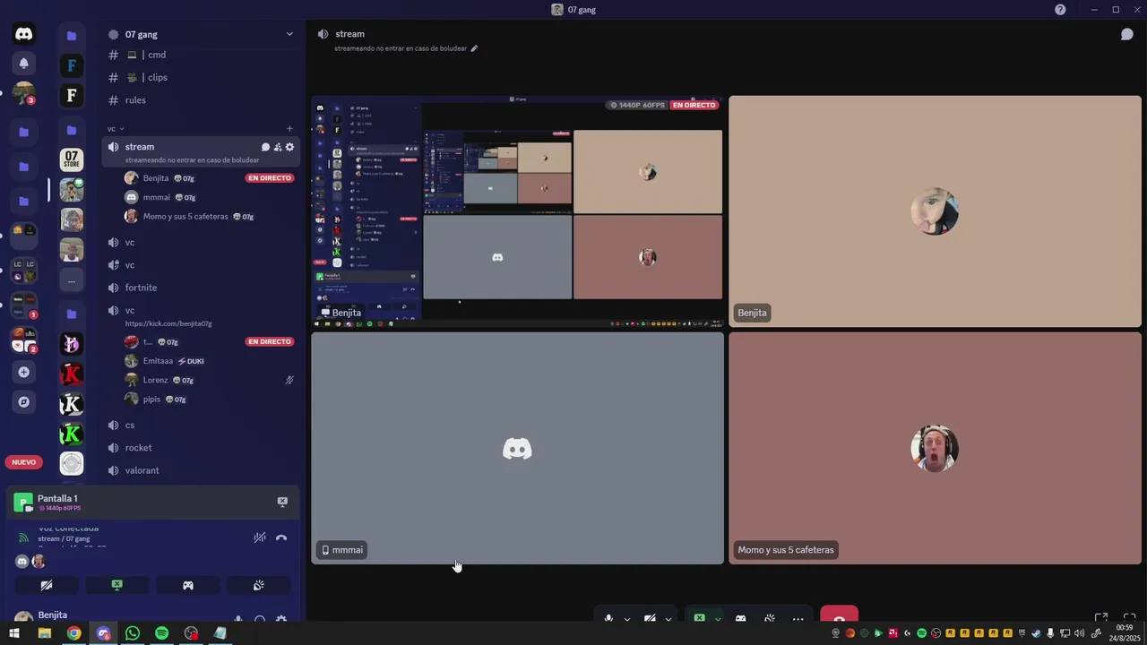Open File Explorer from taskbar
Image resolution: width=1147 pixels, height=645 pixels.
(44, 633)
